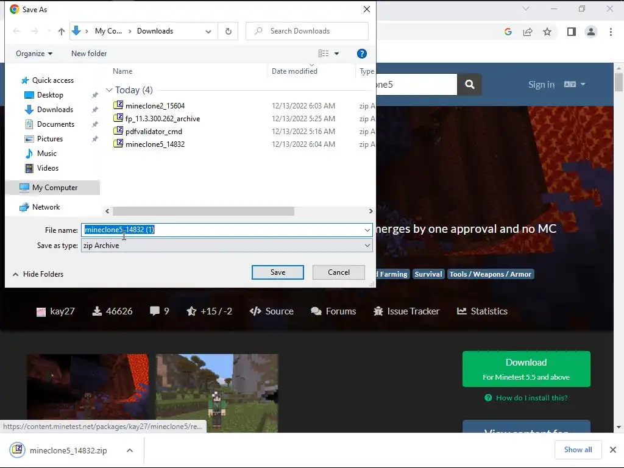Screen dimensions: 624x468
Task: Collapse with Hide Folders
Action: coord(38,274)
